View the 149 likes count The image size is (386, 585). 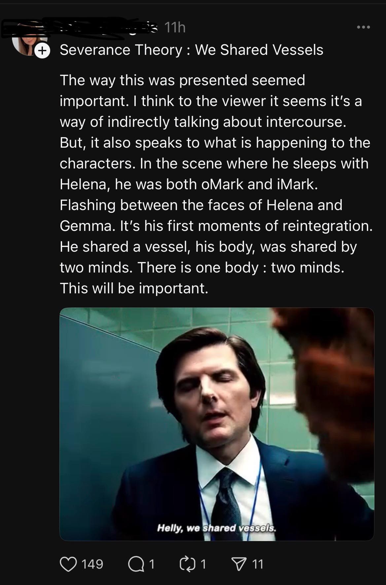coord(92,564)
